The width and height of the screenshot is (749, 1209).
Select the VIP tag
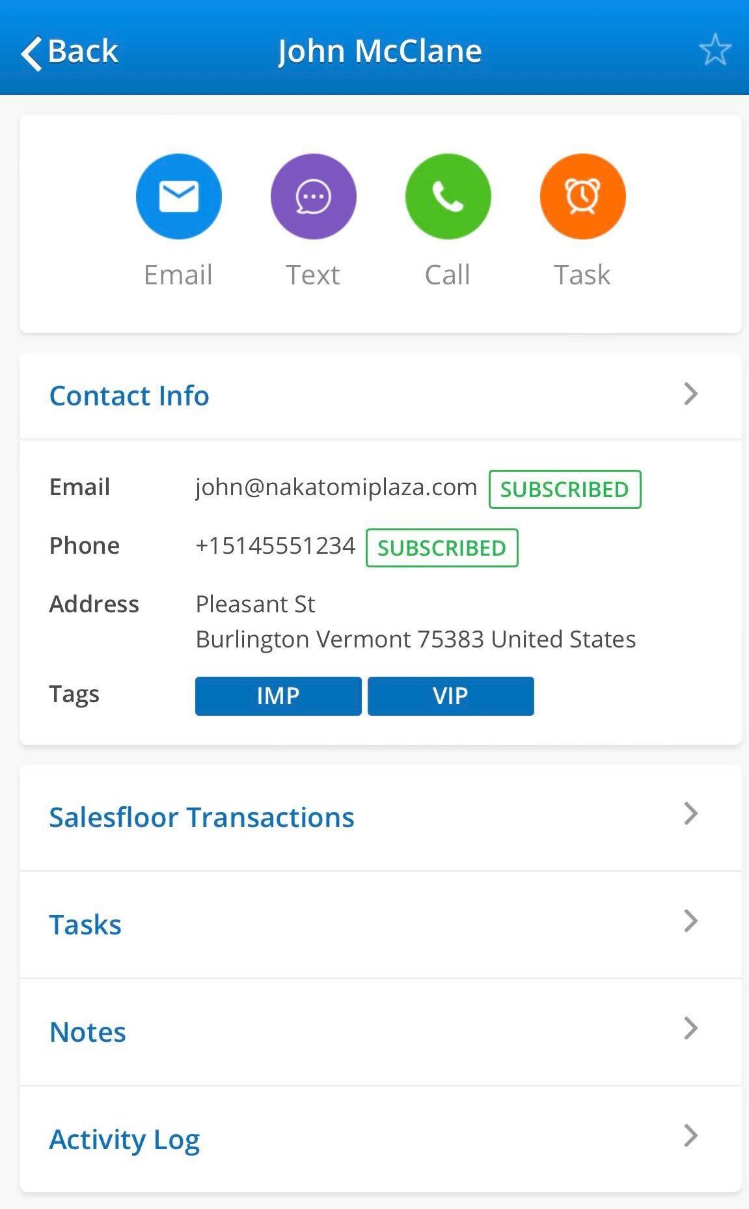(450, 696)
